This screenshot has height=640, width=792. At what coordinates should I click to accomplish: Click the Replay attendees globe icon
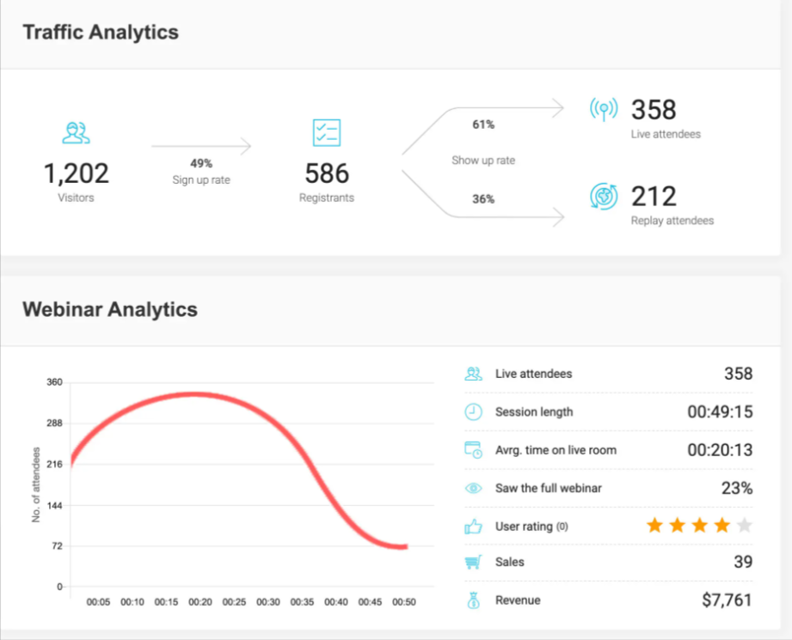click(x=604, y=197)
